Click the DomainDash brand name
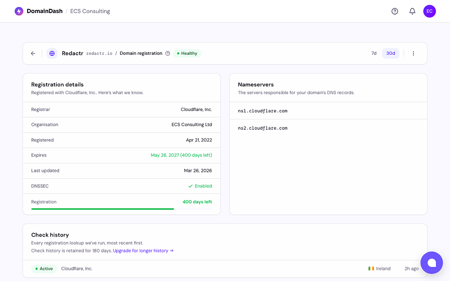 pyautogui.click(x=45, y=11)
